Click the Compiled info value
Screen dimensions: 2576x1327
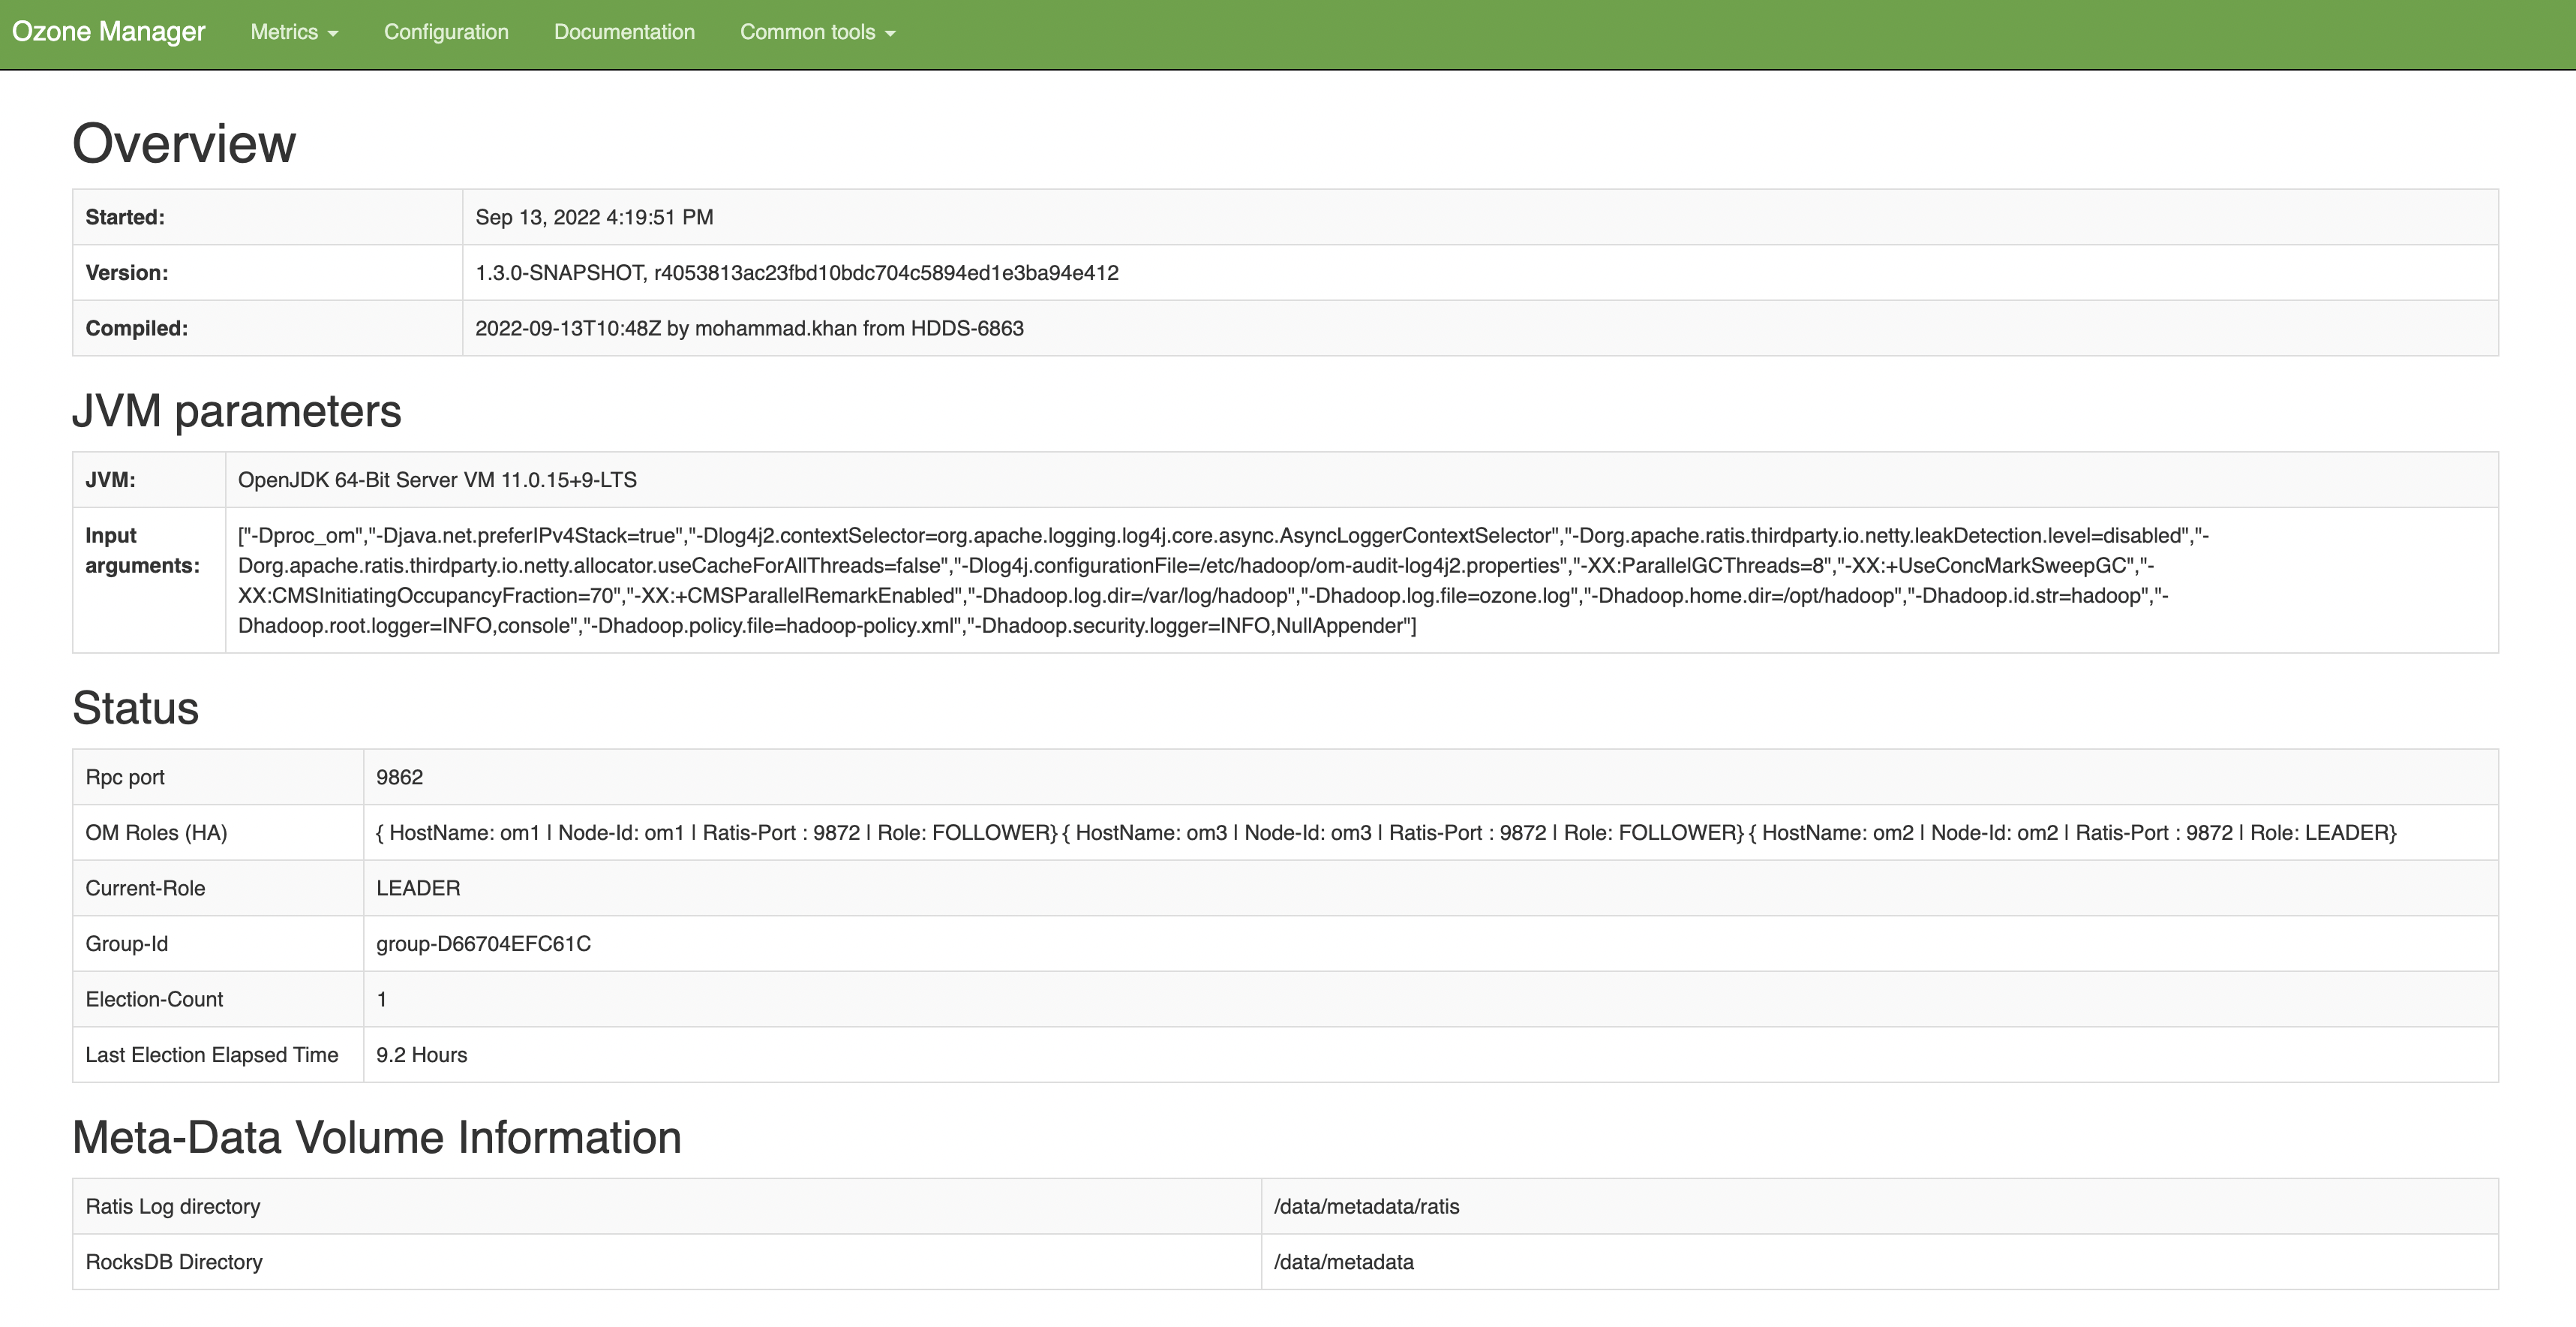click(x=749, y=328)
